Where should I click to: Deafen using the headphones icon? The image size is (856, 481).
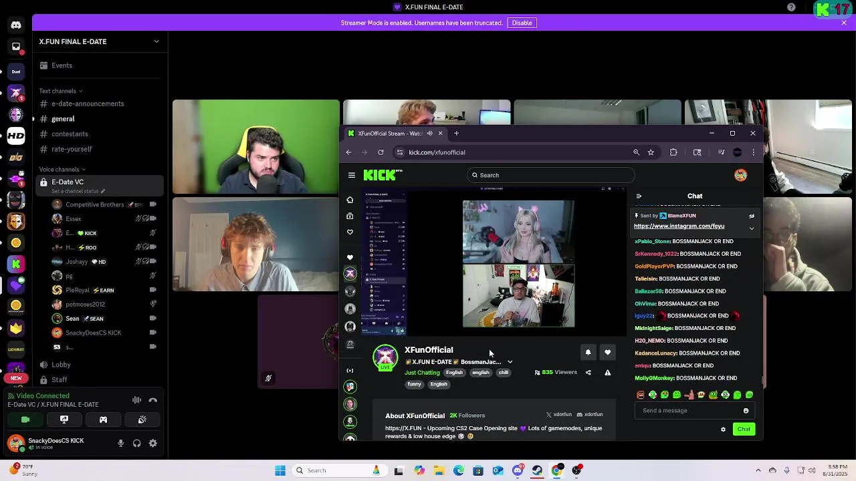tap(137, 443)
